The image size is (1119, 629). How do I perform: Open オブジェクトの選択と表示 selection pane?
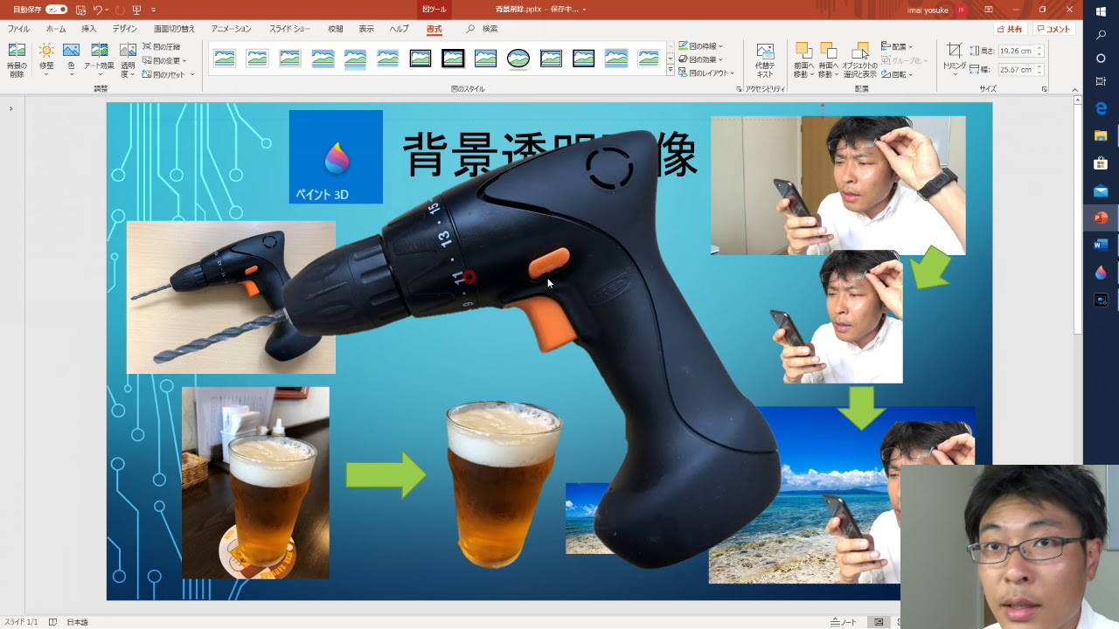[x=860, y=61]
